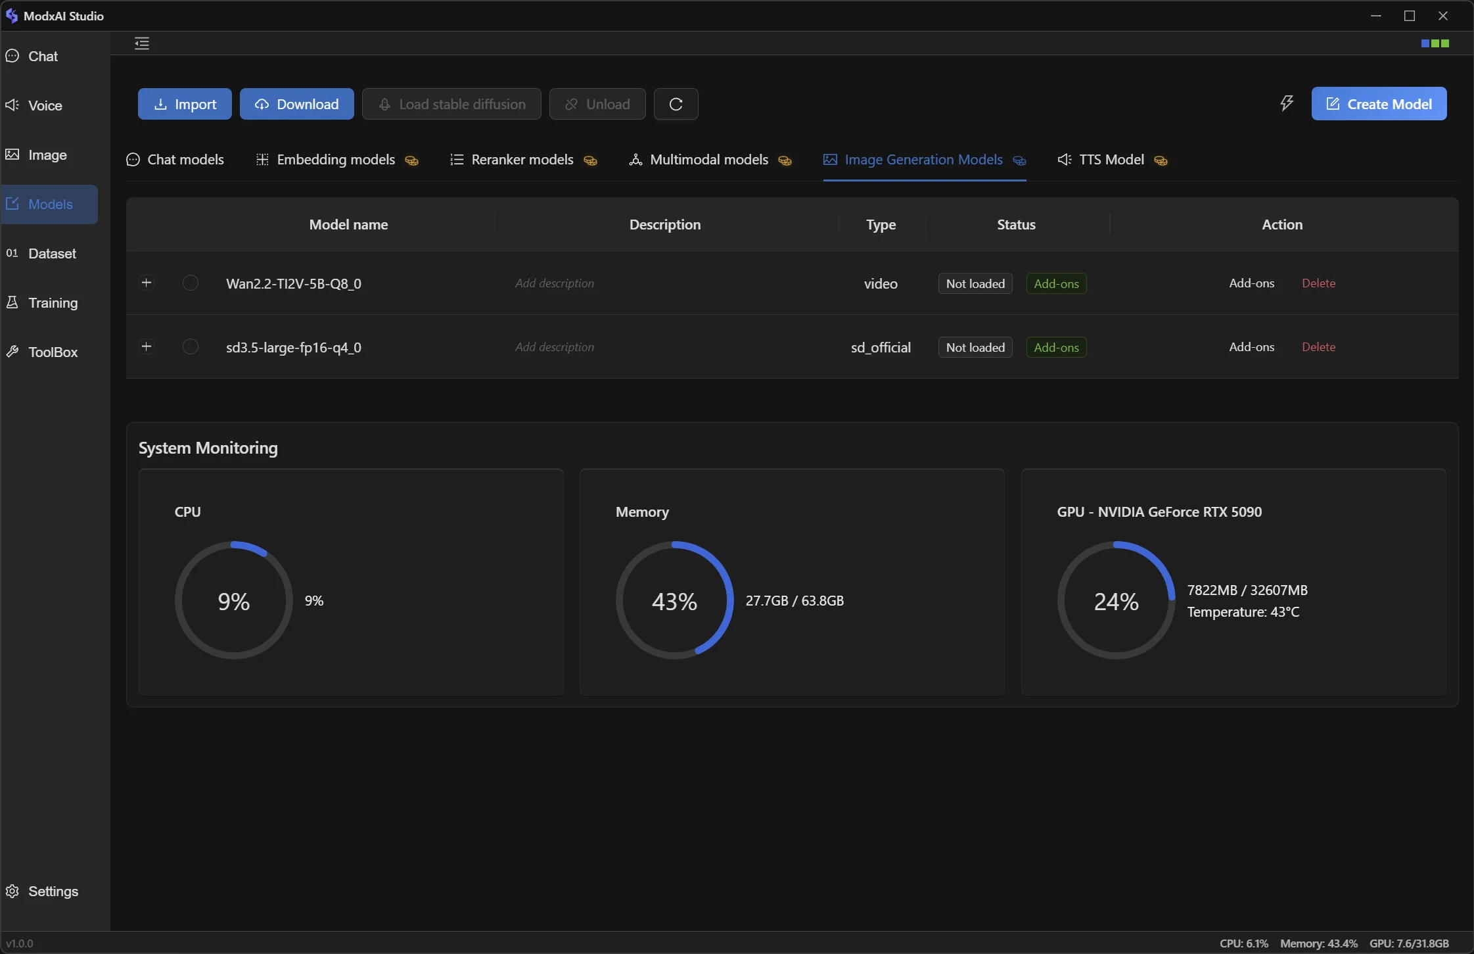
Task: Click the Create Model button
Action: [x=1379, y=104]
